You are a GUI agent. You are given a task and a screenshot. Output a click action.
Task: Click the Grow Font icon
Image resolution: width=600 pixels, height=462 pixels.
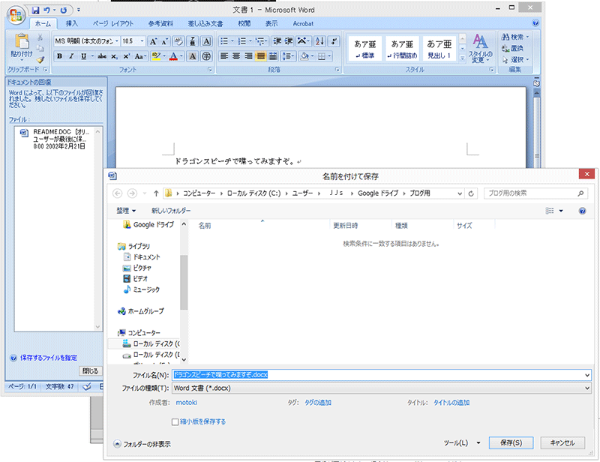point(153,41)
